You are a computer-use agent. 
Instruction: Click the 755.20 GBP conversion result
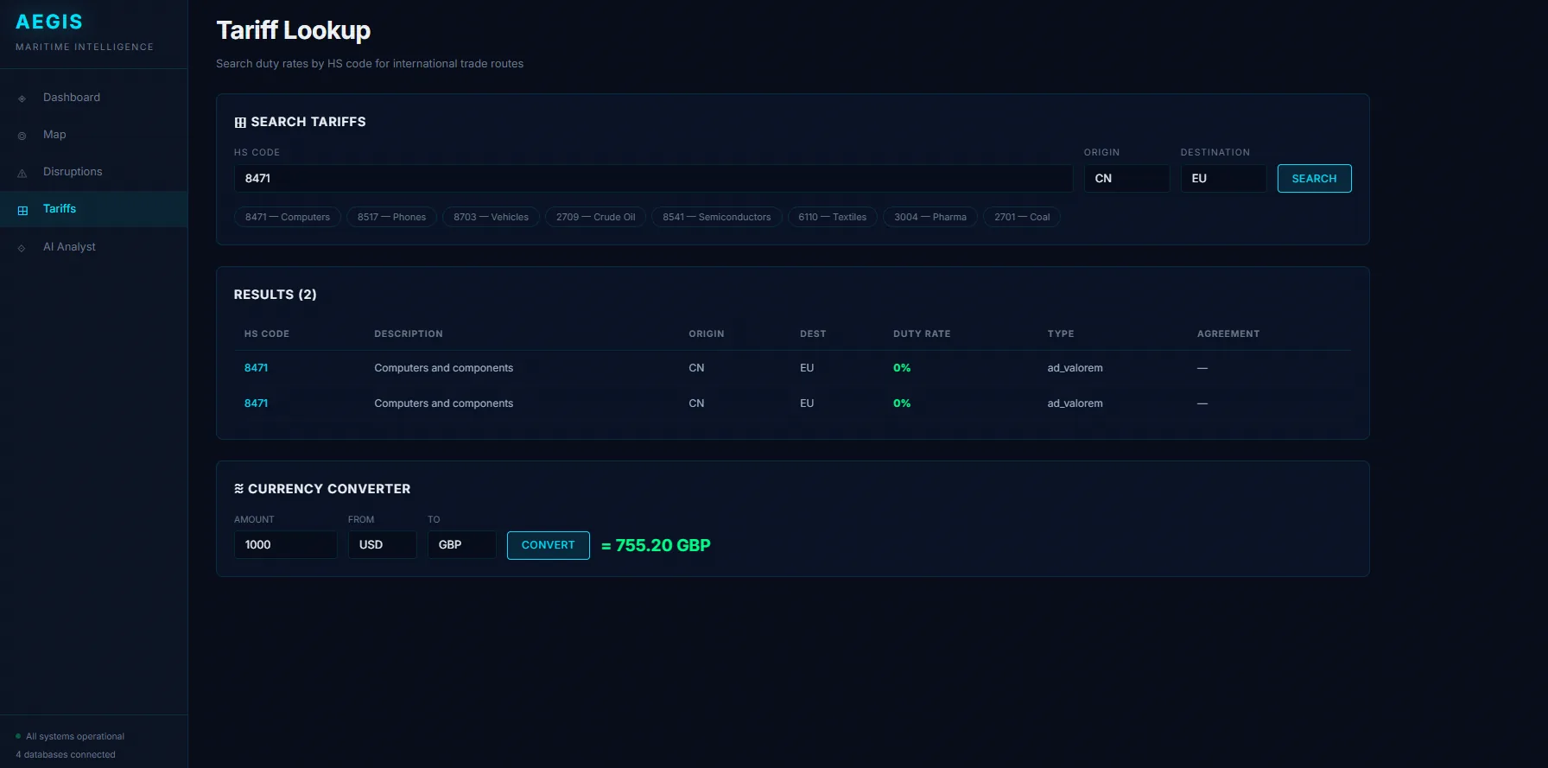tap(656, 545)
